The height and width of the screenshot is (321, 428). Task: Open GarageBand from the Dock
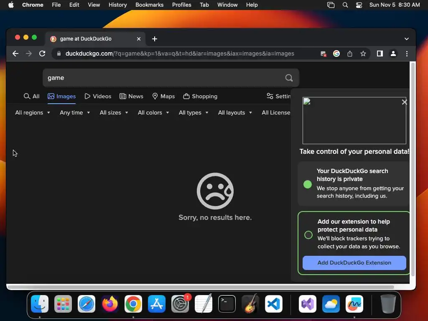(x=250, y=304)
